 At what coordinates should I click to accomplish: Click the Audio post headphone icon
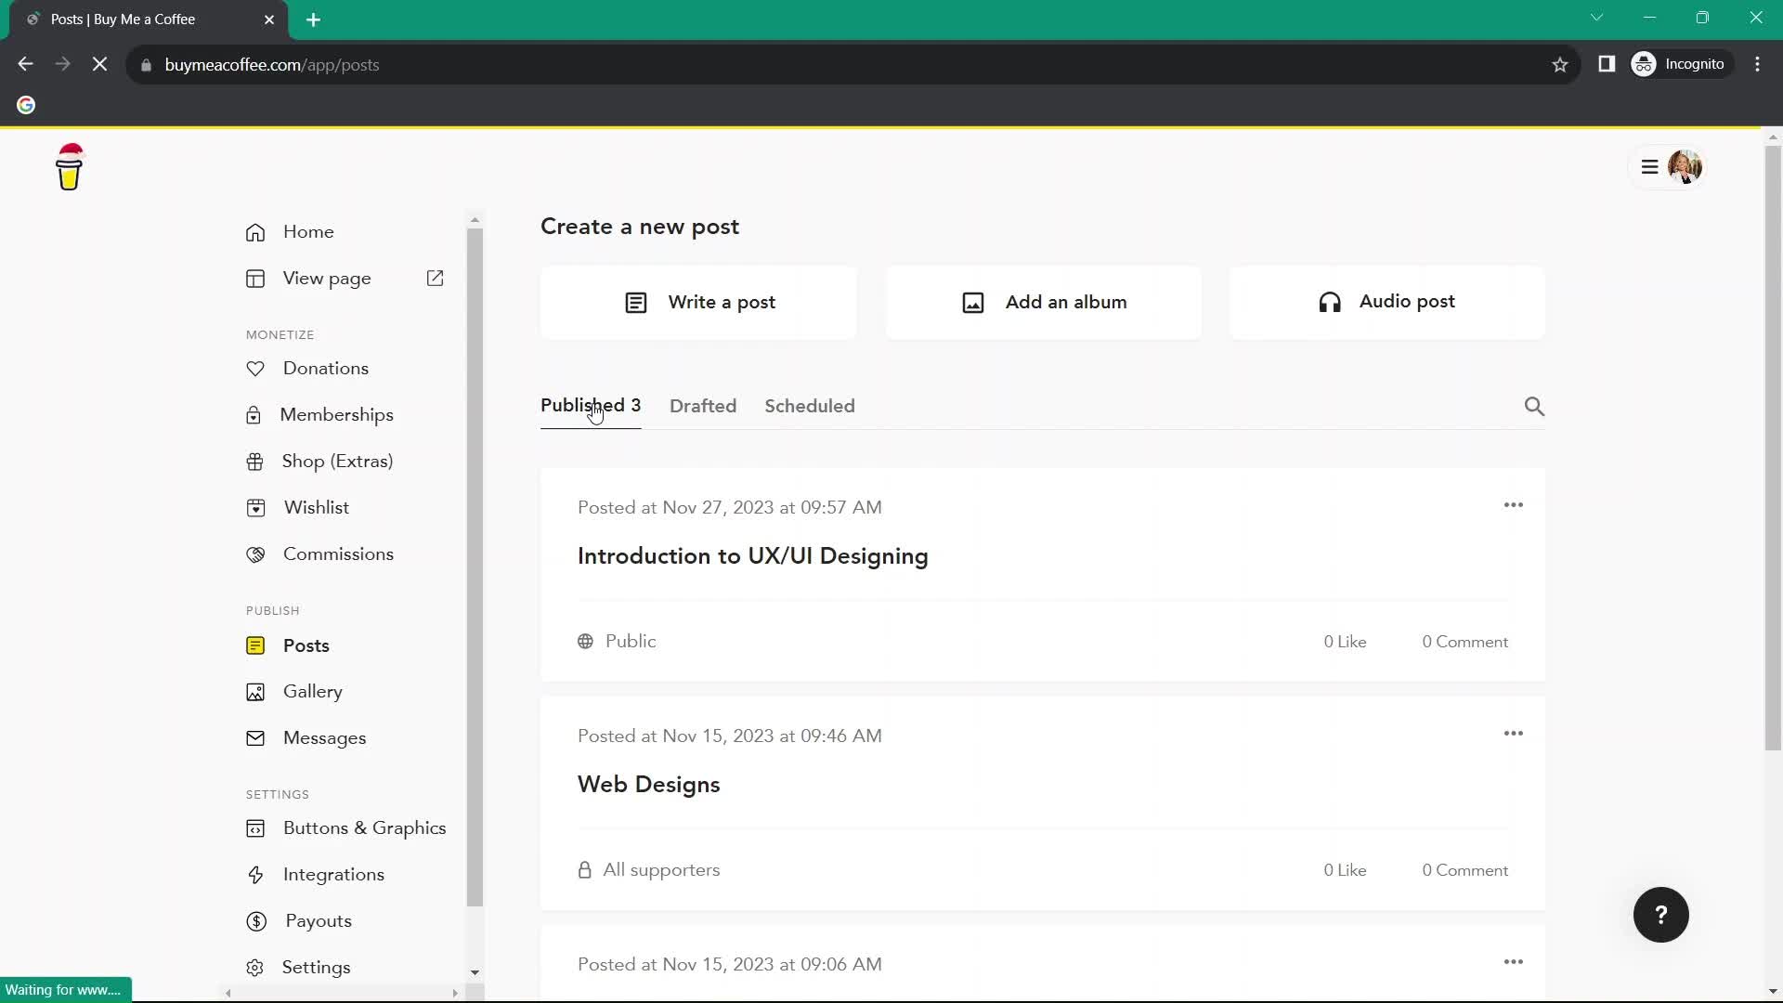[x=1329, y=303]
